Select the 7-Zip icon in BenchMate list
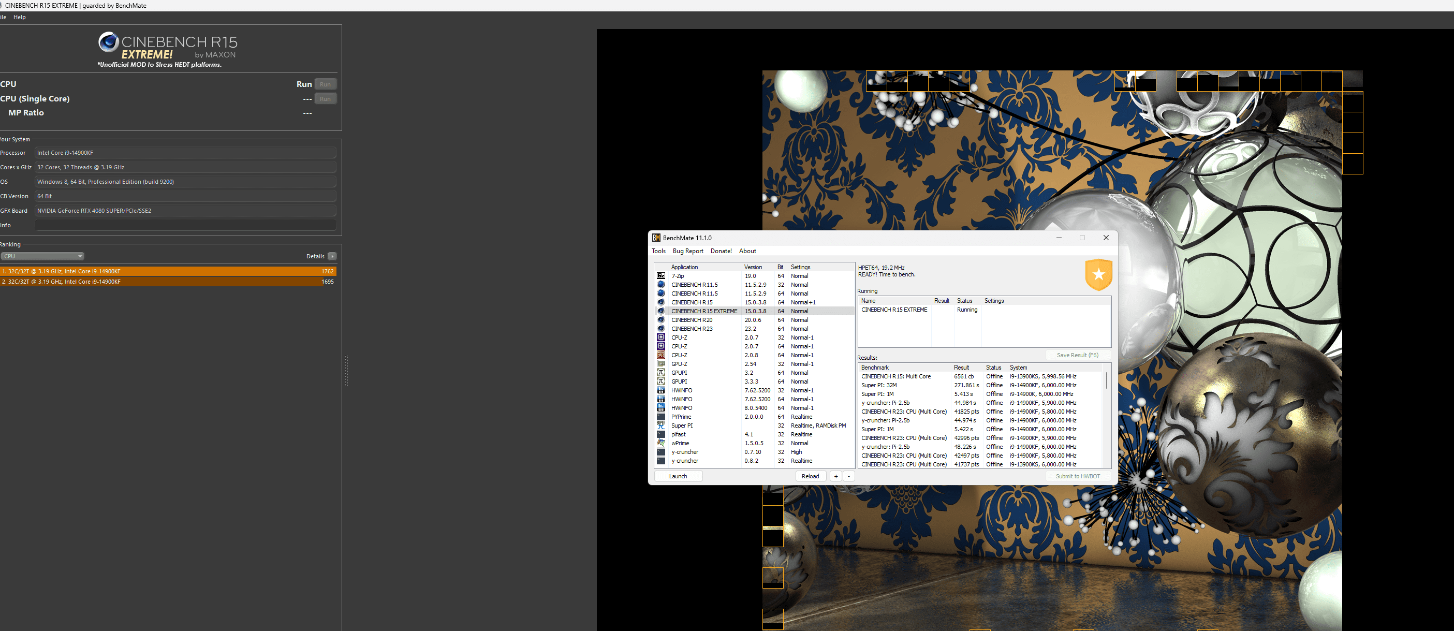1454x631 pixels. coord(661,276)
